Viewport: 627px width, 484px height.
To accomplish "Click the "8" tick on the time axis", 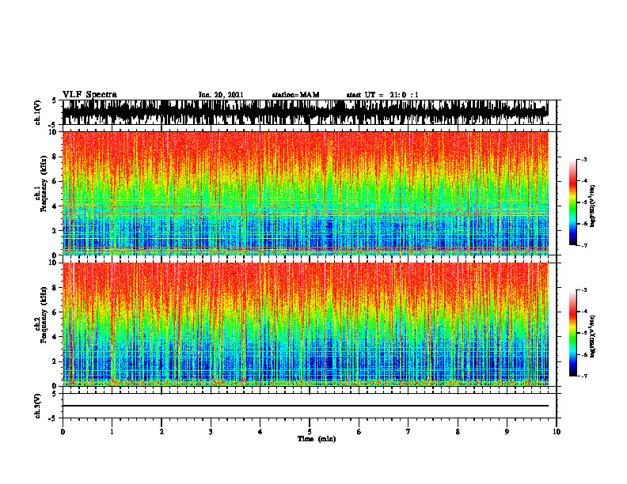I will [458, 432].
